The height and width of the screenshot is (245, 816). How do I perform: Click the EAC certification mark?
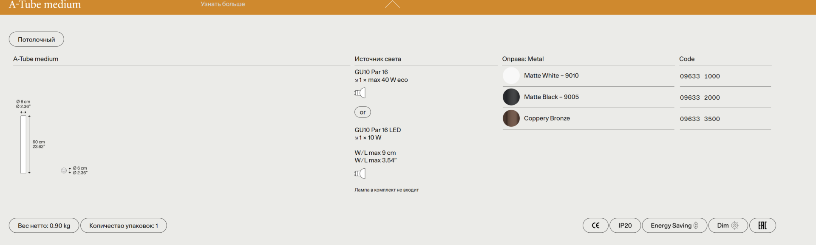pos(762,226)
